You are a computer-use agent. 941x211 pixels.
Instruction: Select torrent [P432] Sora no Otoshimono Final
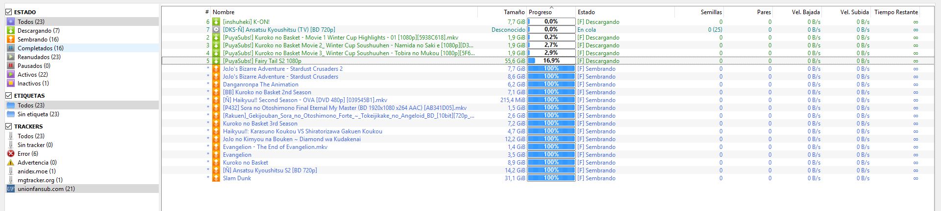(x=345, y=108)
